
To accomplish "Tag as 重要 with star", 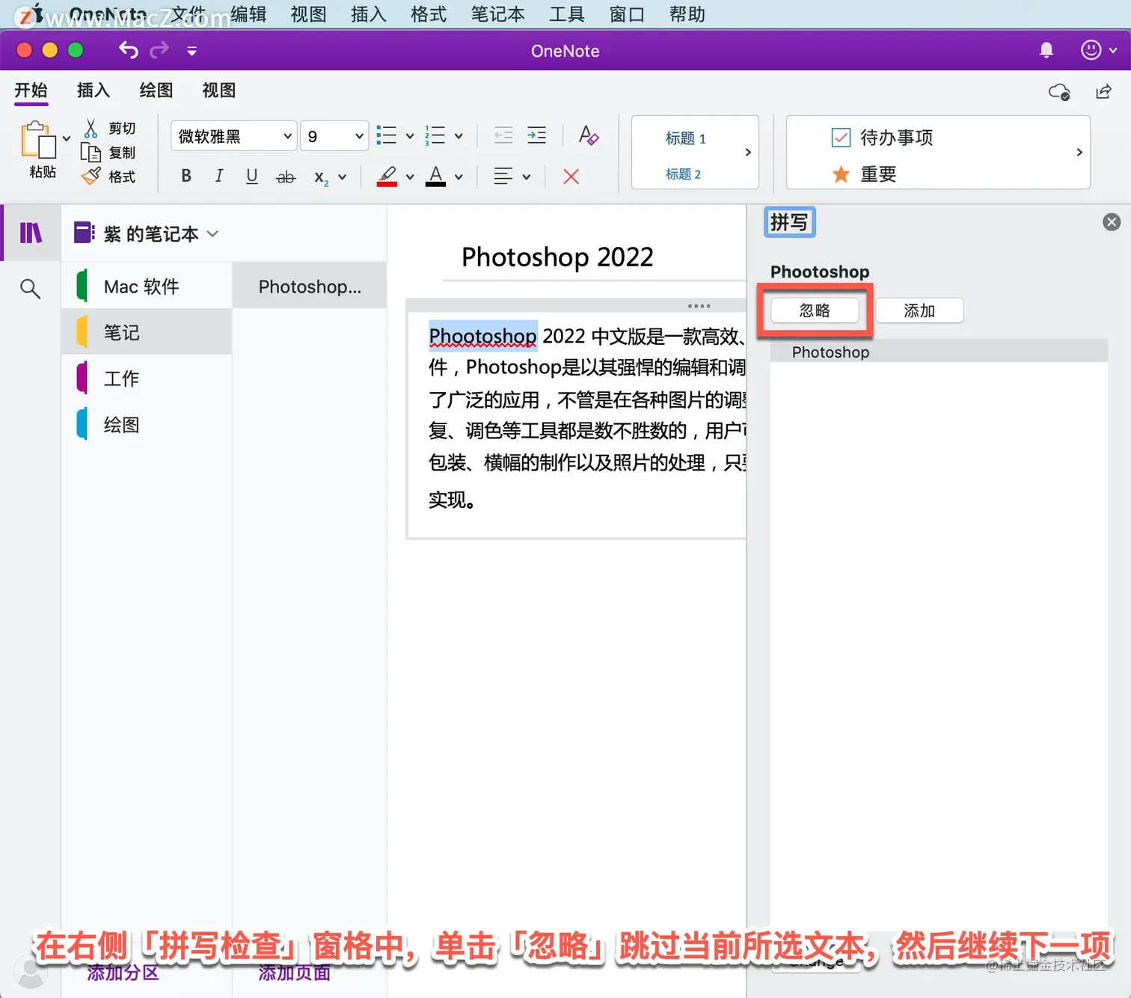I will pos(864,174).
